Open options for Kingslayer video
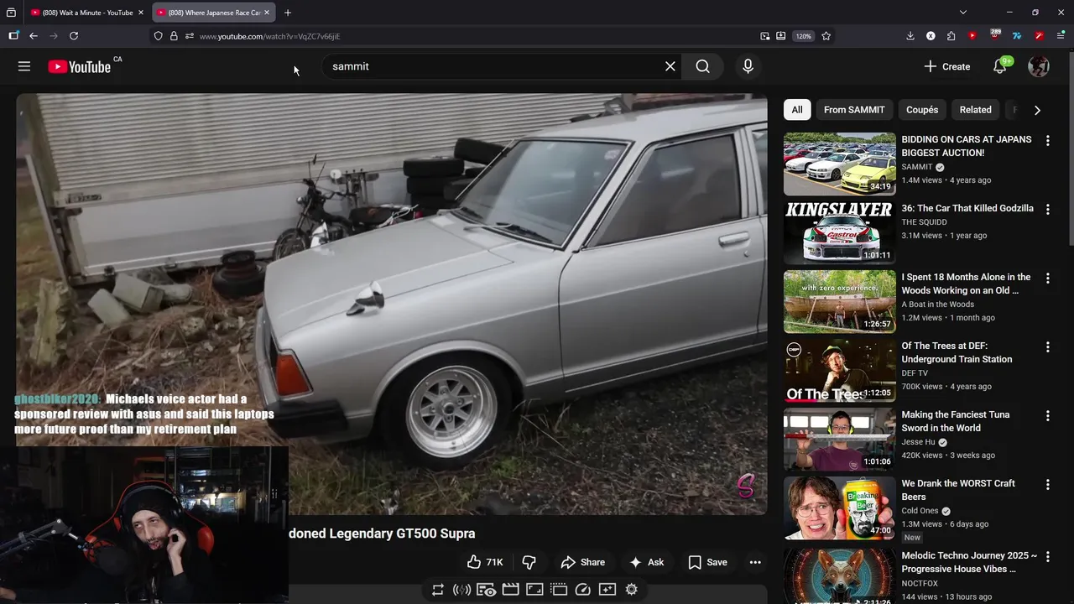The height and width of the screenshot is (604, 1074). 1047,209
